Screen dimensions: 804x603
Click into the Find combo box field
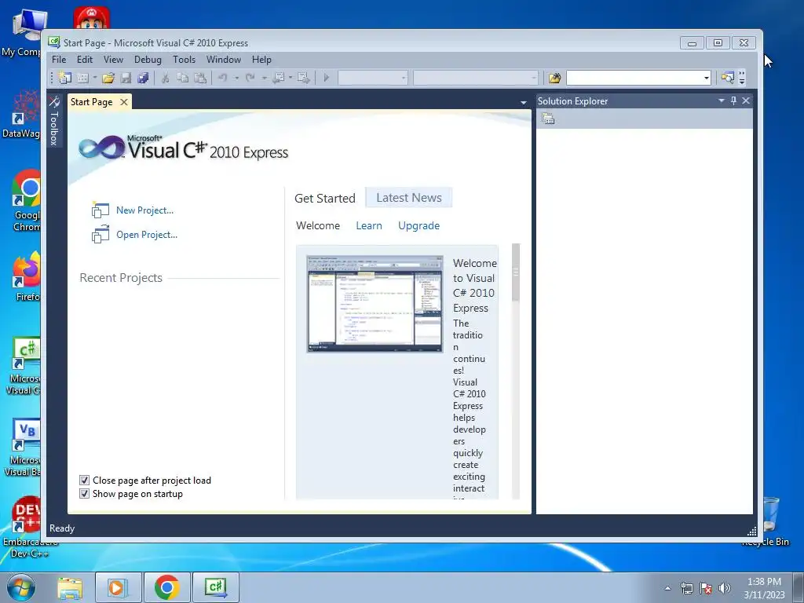coord(634,78)
